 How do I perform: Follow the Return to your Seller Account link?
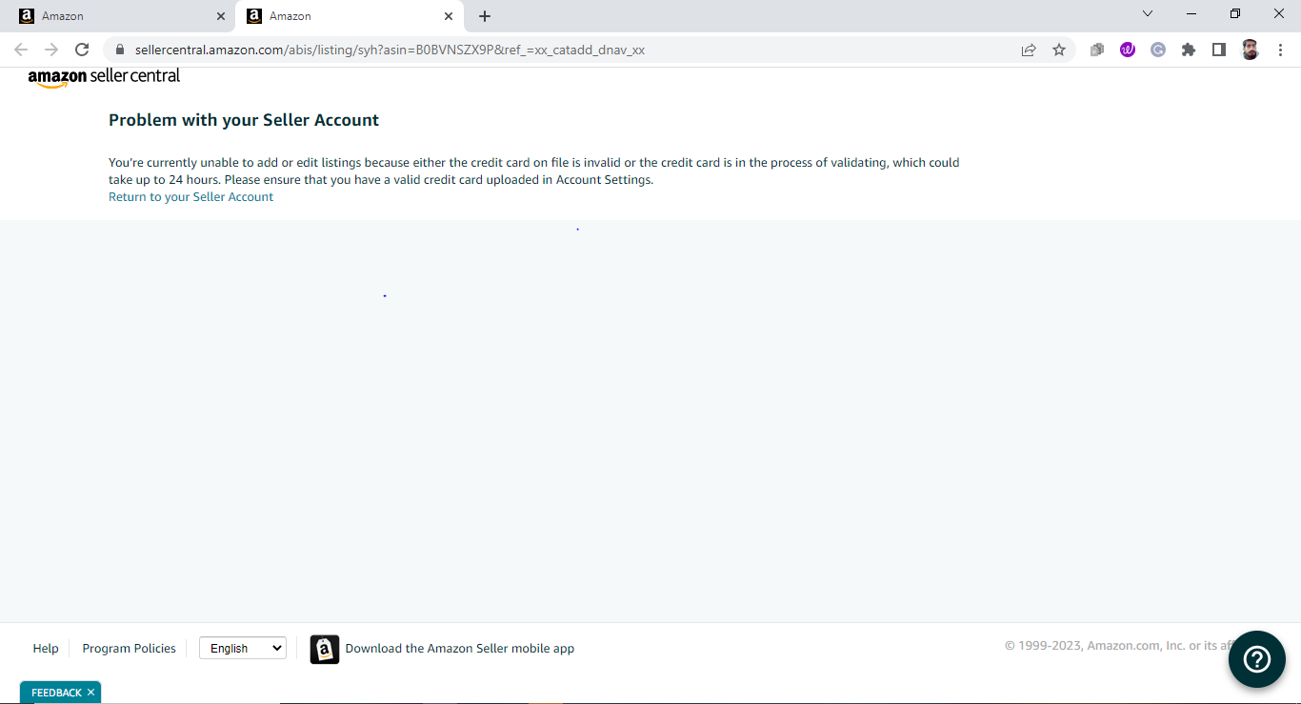click(190, 196)
